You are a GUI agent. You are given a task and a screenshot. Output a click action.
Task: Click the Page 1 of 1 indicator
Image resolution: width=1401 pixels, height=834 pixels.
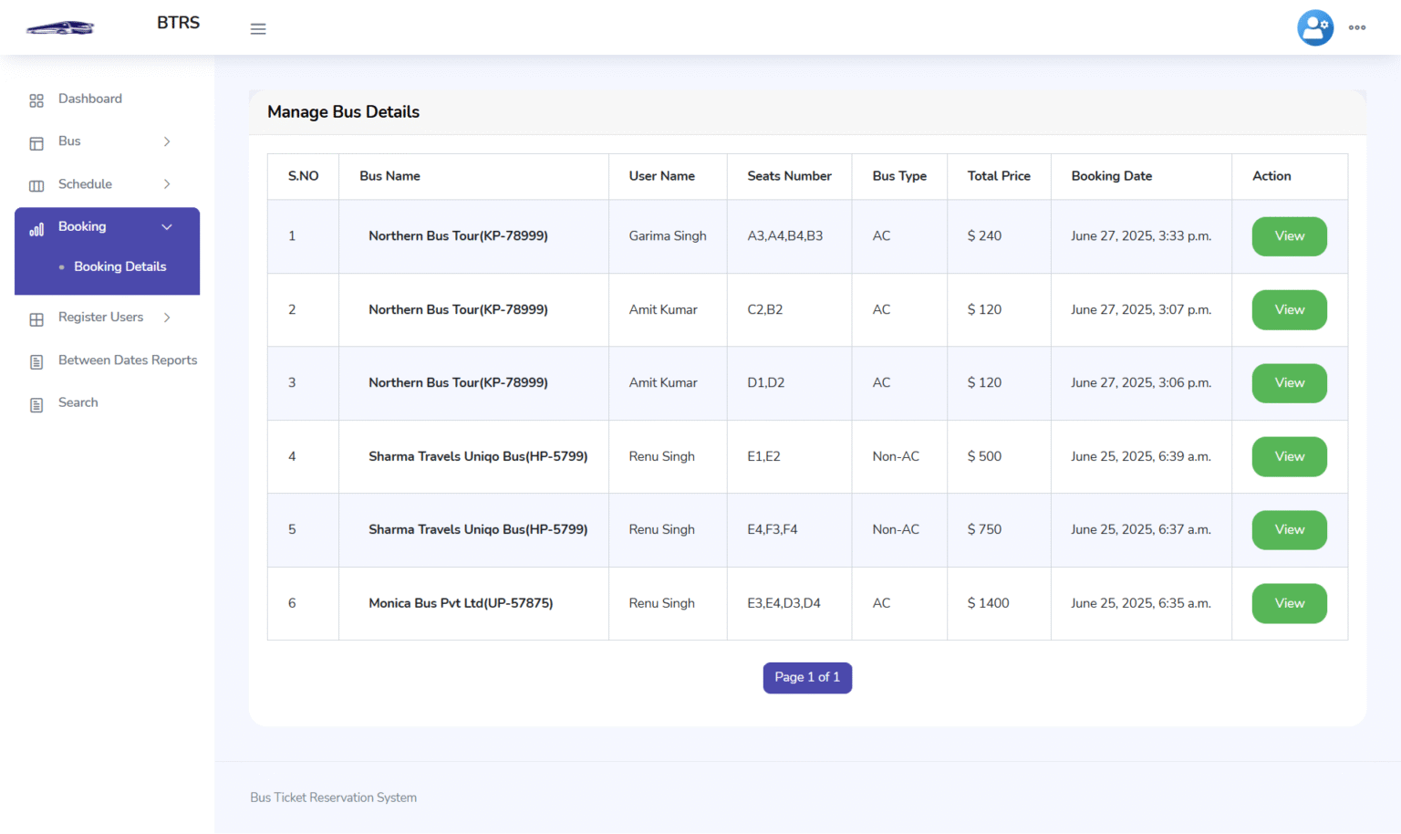click(806, 677)
